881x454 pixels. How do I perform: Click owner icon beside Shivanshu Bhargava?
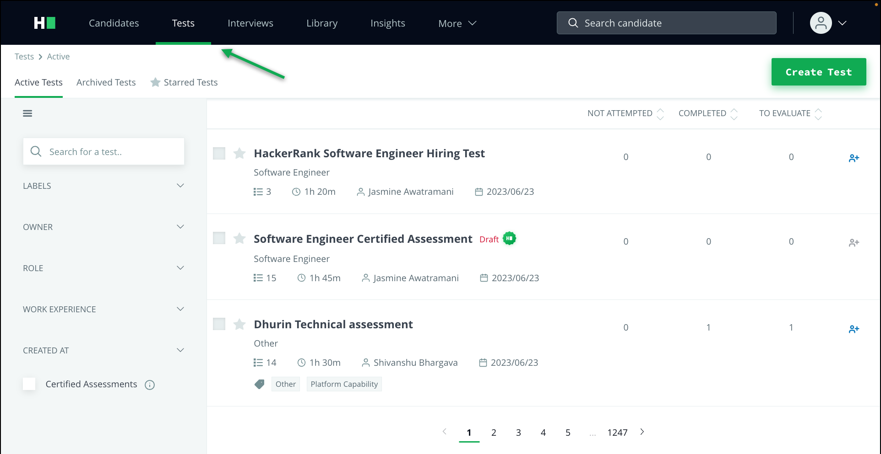coord(366,363)
